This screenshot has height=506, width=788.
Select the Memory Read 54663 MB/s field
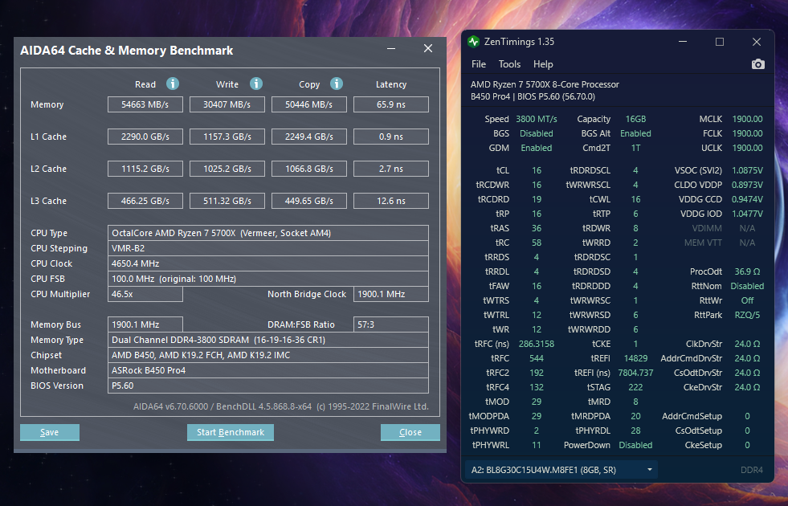145,104
